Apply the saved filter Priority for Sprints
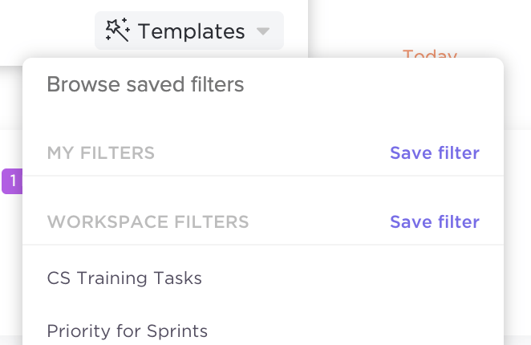The height and width of the screenshot is (345, 531). point(128,331)
